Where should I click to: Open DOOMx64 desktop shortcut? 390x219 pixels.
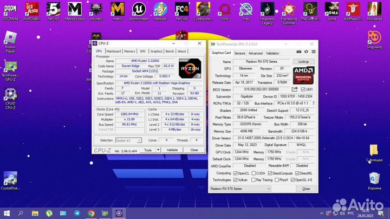click(10, 11)
